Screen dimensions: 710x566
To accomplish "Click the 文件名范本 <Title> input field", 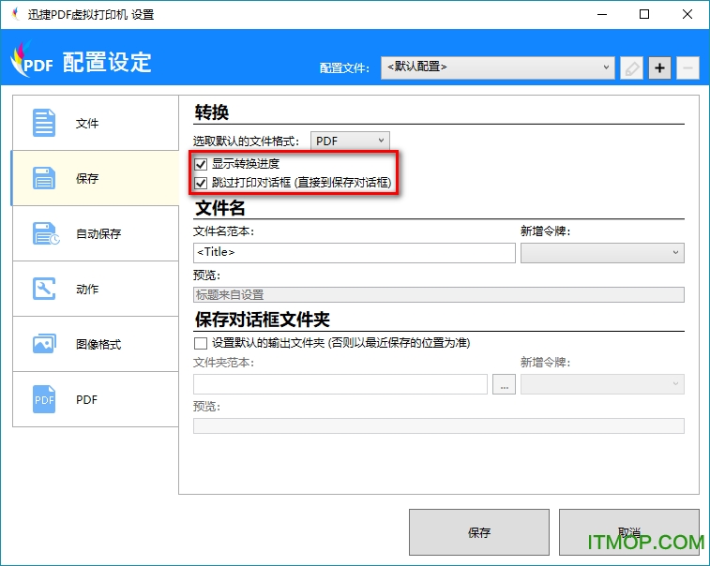I will pos(355,253).
